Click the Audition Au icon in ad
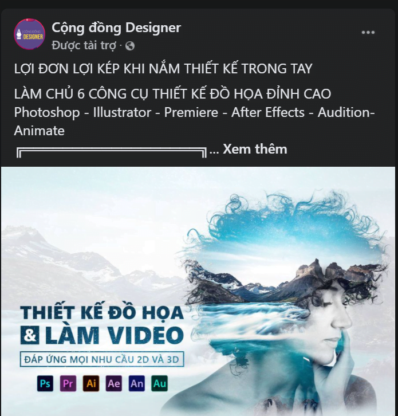 160,383
